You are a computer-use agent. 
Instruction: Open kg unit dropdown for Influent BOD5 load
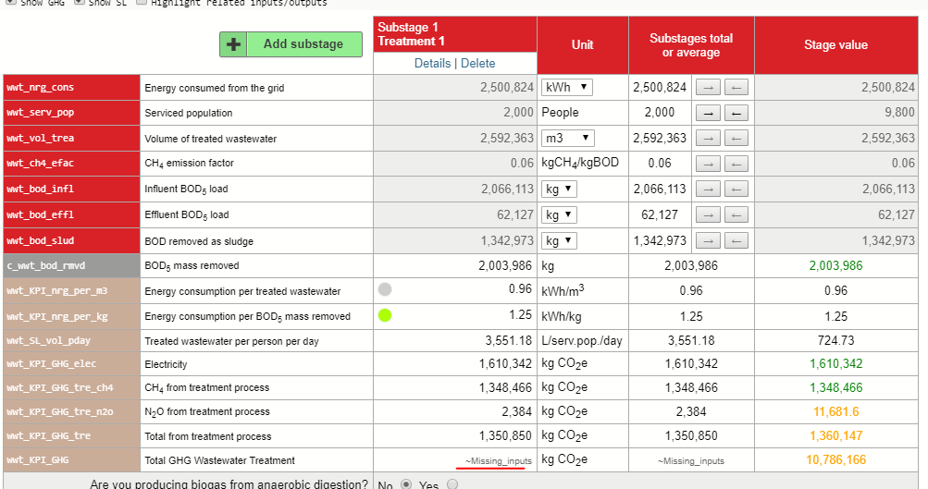559,189
